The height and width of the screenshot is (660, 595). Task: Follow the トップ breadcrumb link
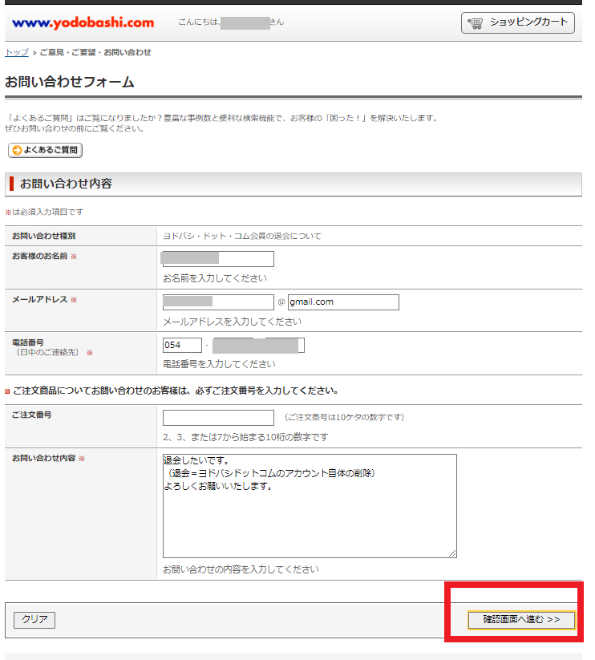(x=16, y=52)
